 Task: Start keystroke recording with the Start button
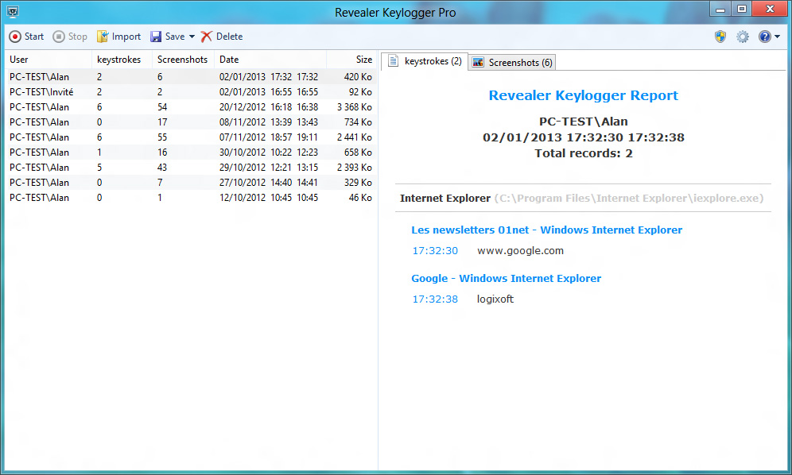(26, 37)
